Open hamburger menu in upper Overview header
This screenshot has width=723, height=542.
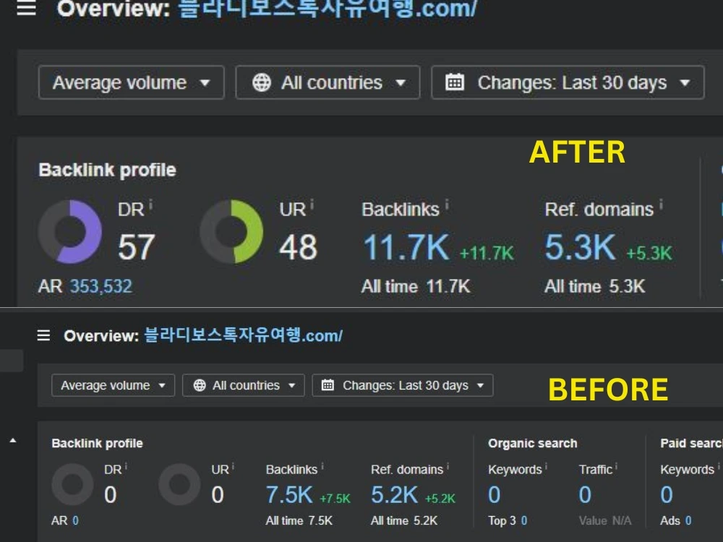tap(26, 8)
